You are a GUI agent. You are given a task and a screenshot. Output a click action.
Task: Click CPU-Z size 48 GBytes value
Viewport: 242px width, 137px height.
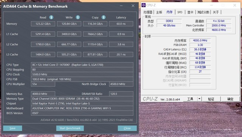(x=169, y=25)
